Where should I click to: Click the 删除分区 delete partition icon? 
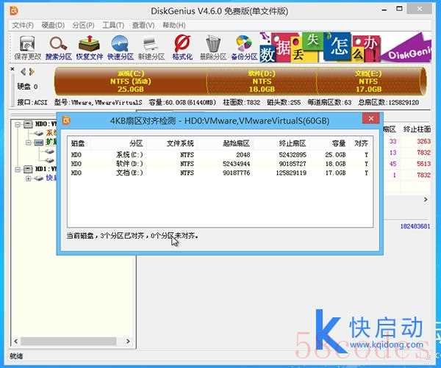213,48
